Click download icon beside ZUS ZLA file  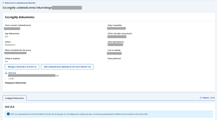point(6,73)
